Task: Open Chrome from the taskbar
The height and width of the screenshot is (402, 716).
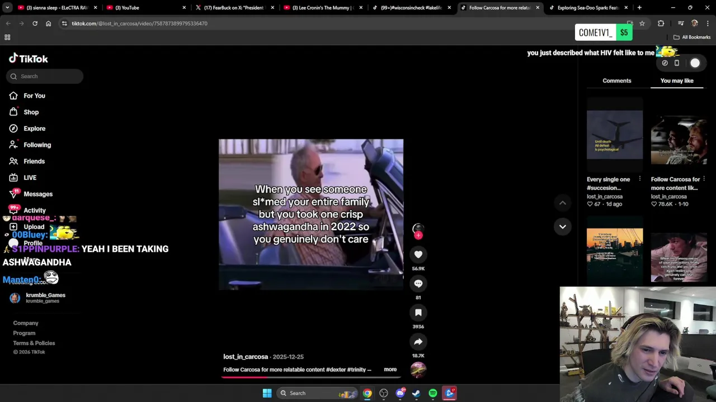Action: point(367,393)
